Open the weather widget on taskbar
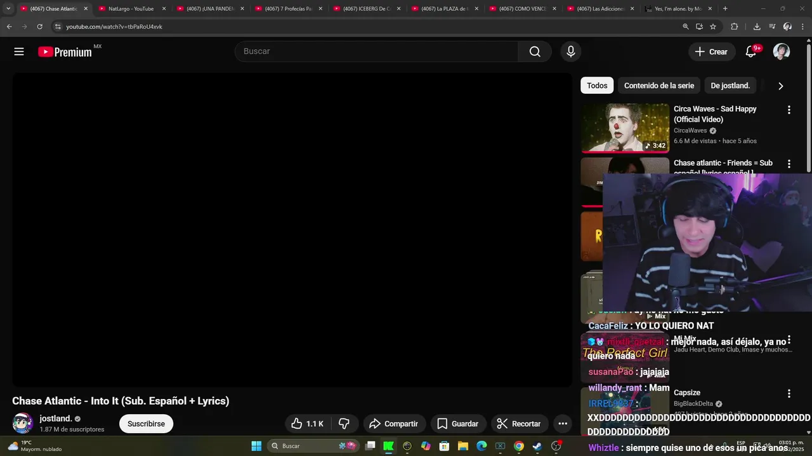The image size is (812, 456). [x=35, y=446]
